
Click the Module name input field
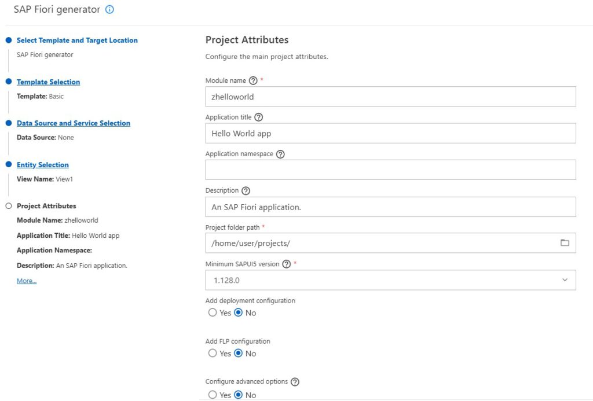[390, 97]
